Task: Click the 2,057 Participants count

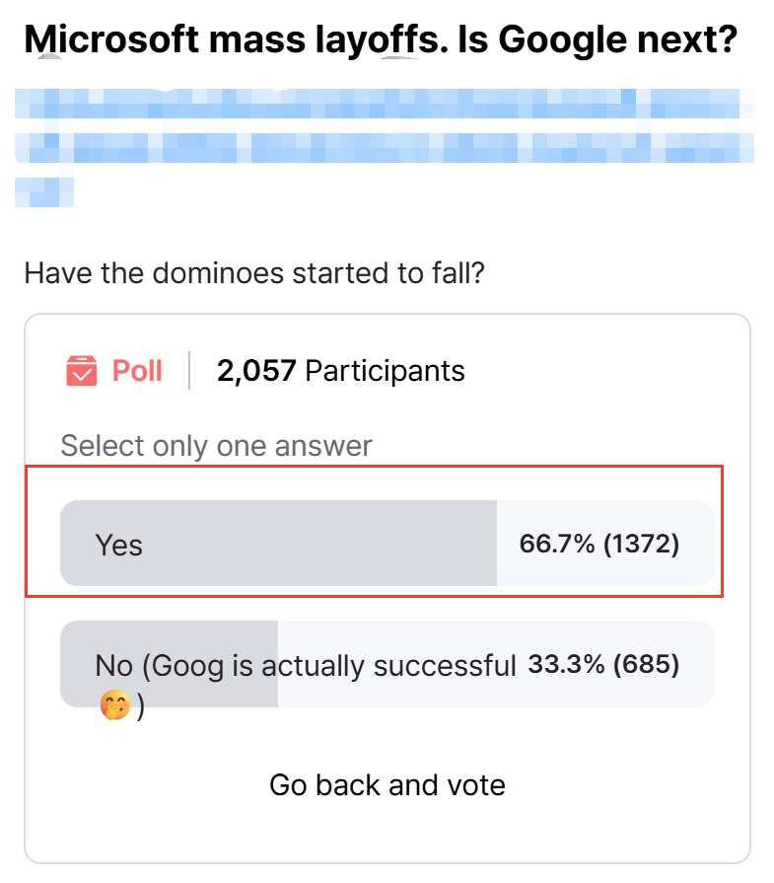Action: (341, 371)
